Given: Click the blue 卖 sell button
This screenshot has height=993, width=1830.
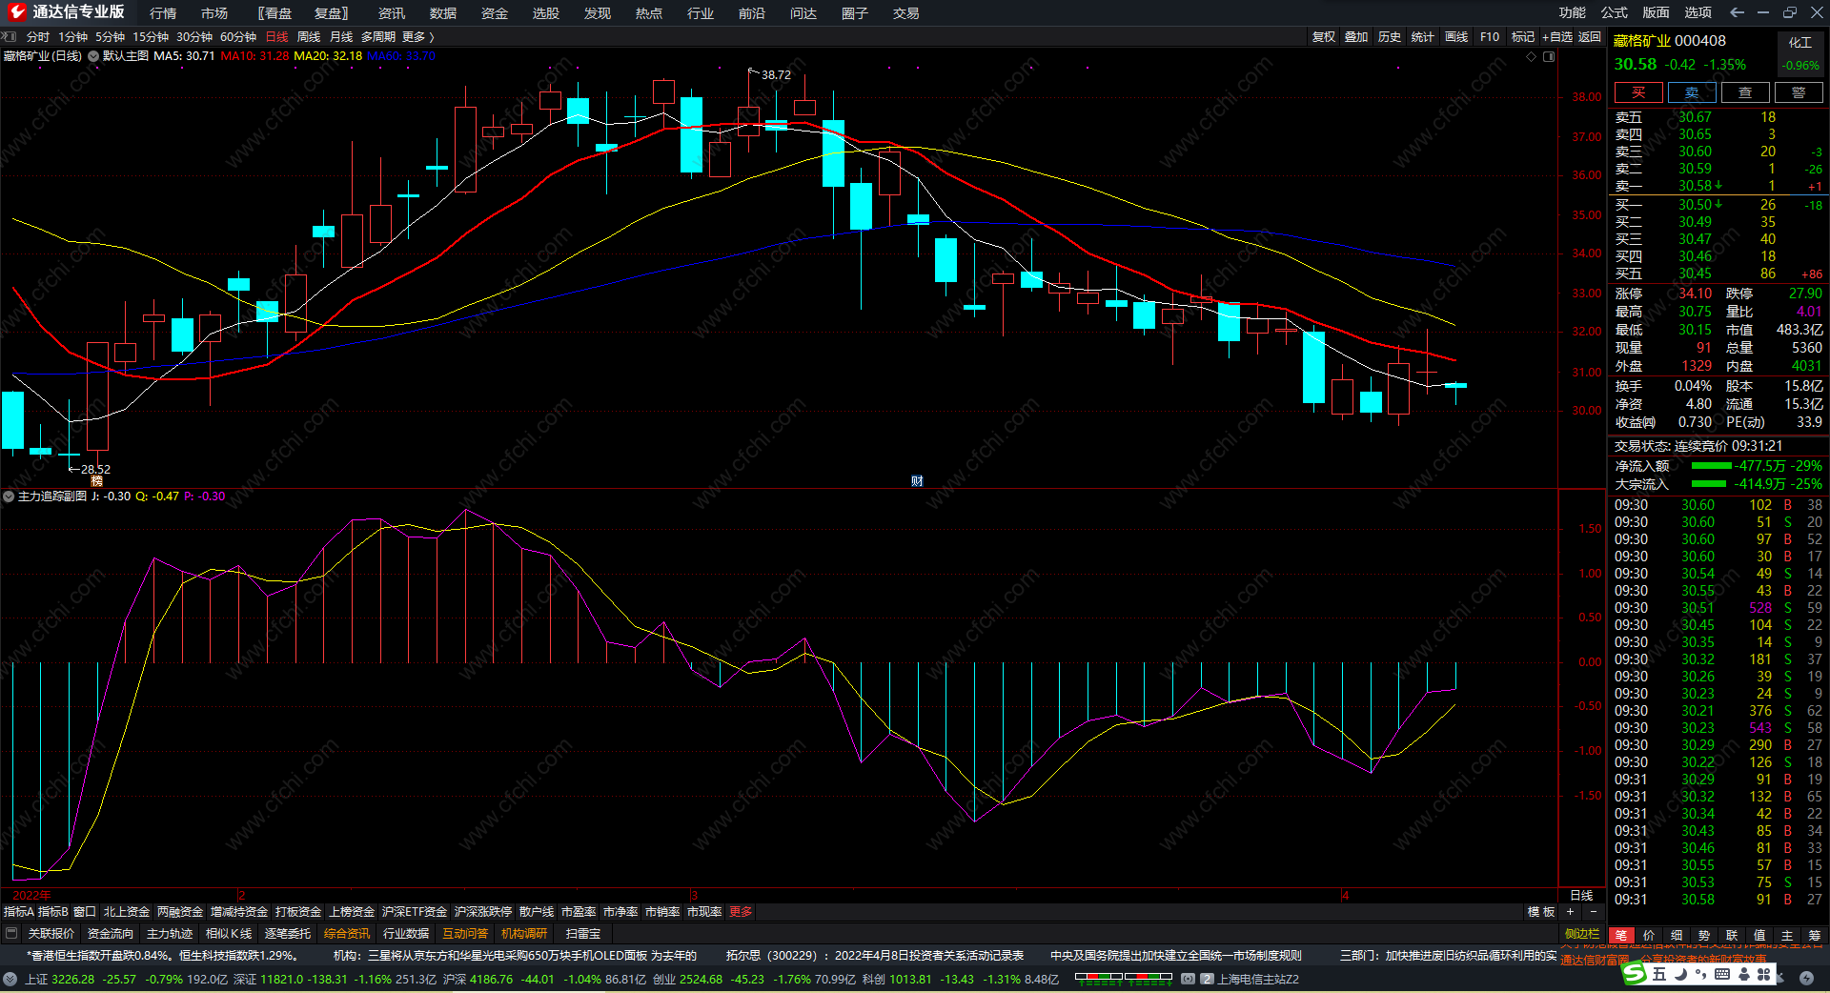Looking at the screenshot, I should 1692,92.
